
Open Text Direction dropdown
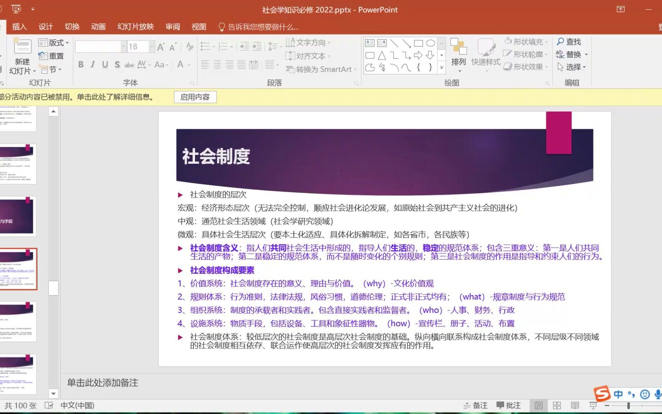(x=308, y=43)
